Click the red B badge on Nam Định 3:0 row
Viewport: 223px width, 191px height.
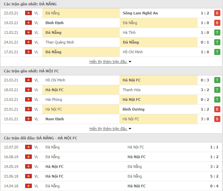click(217, 119)
